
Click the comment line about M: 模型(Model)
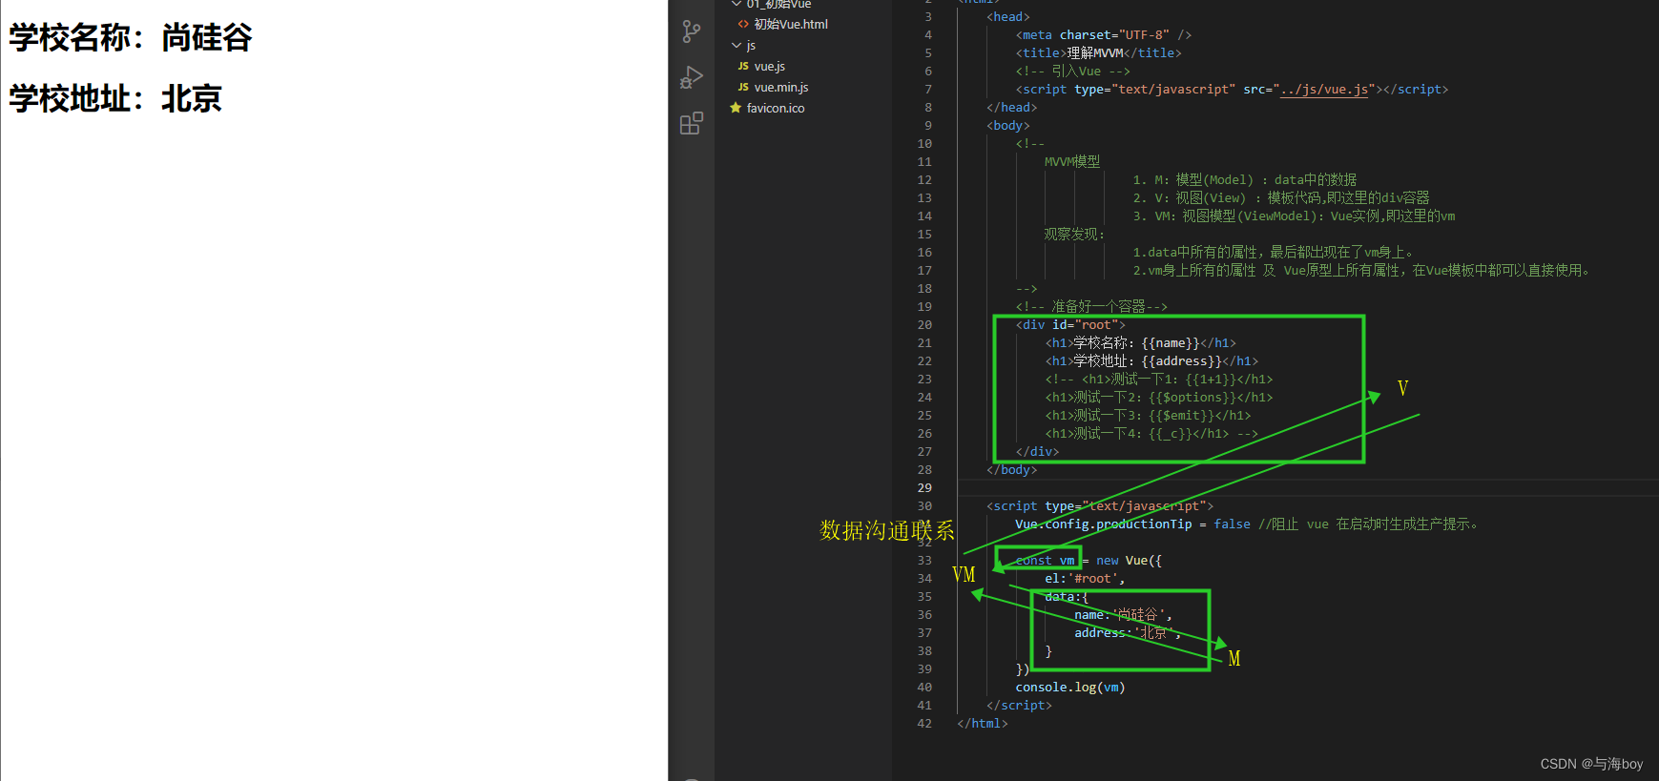1244,179
